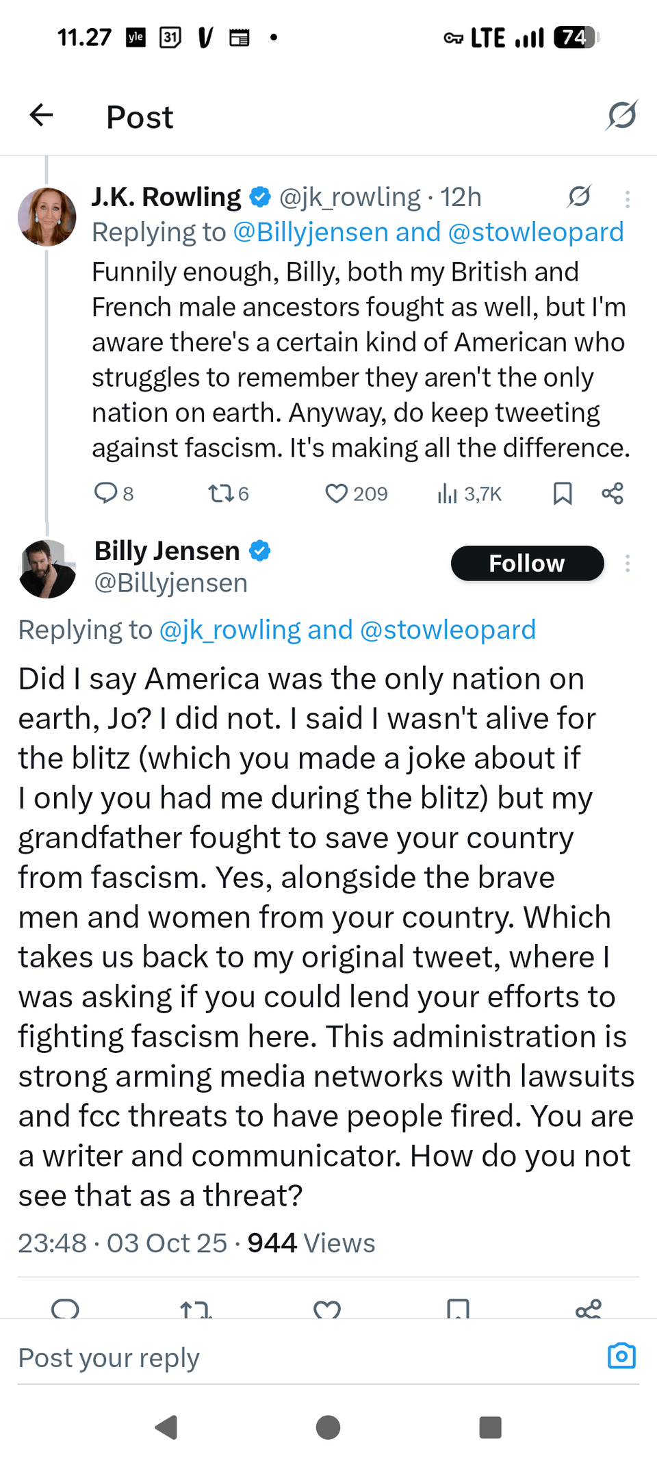Follow Billy Jensen
The width and height of the screenshot is (657, 1463).
point(527,563)
